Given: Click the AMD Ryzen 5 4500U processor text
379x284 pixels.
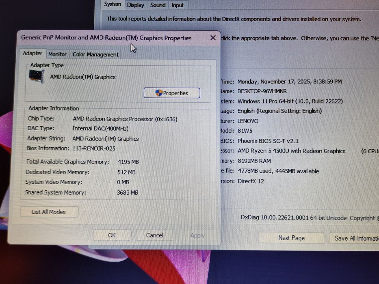Looking at the screenshot, I should point(292,151).
